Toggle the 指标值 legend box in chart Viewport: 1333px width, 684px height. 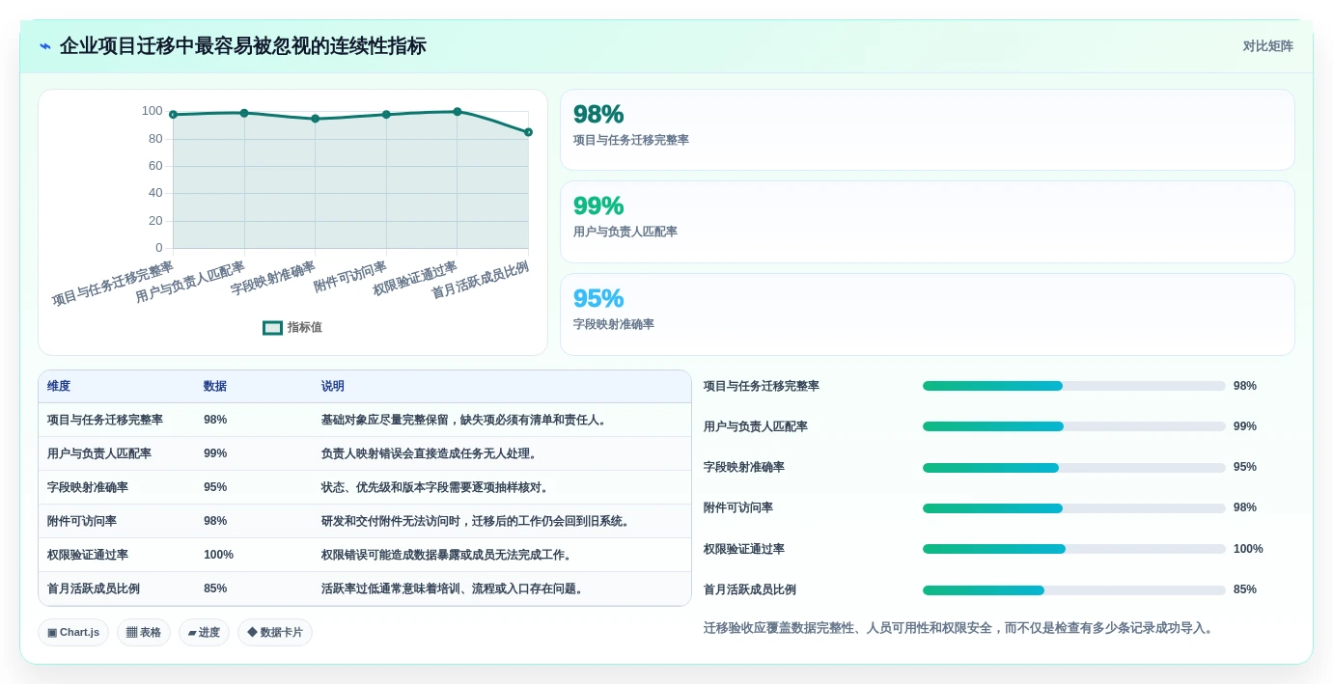click(273, 328)
